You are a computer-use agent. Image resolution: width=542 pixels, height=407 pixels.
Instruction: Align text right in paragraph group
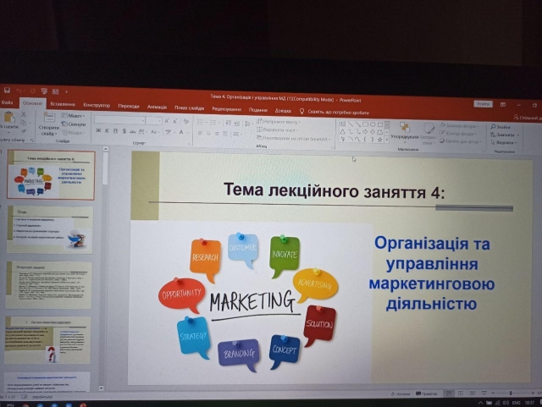[217, 134]
